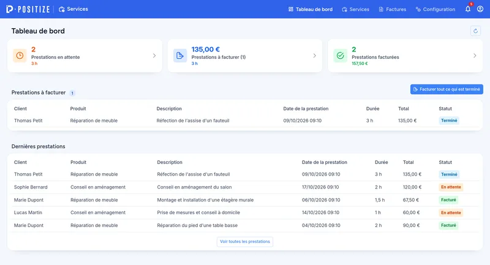Click the 157,50 € invoiced amount
The image size is (490, 265).
tap(360, 64)
